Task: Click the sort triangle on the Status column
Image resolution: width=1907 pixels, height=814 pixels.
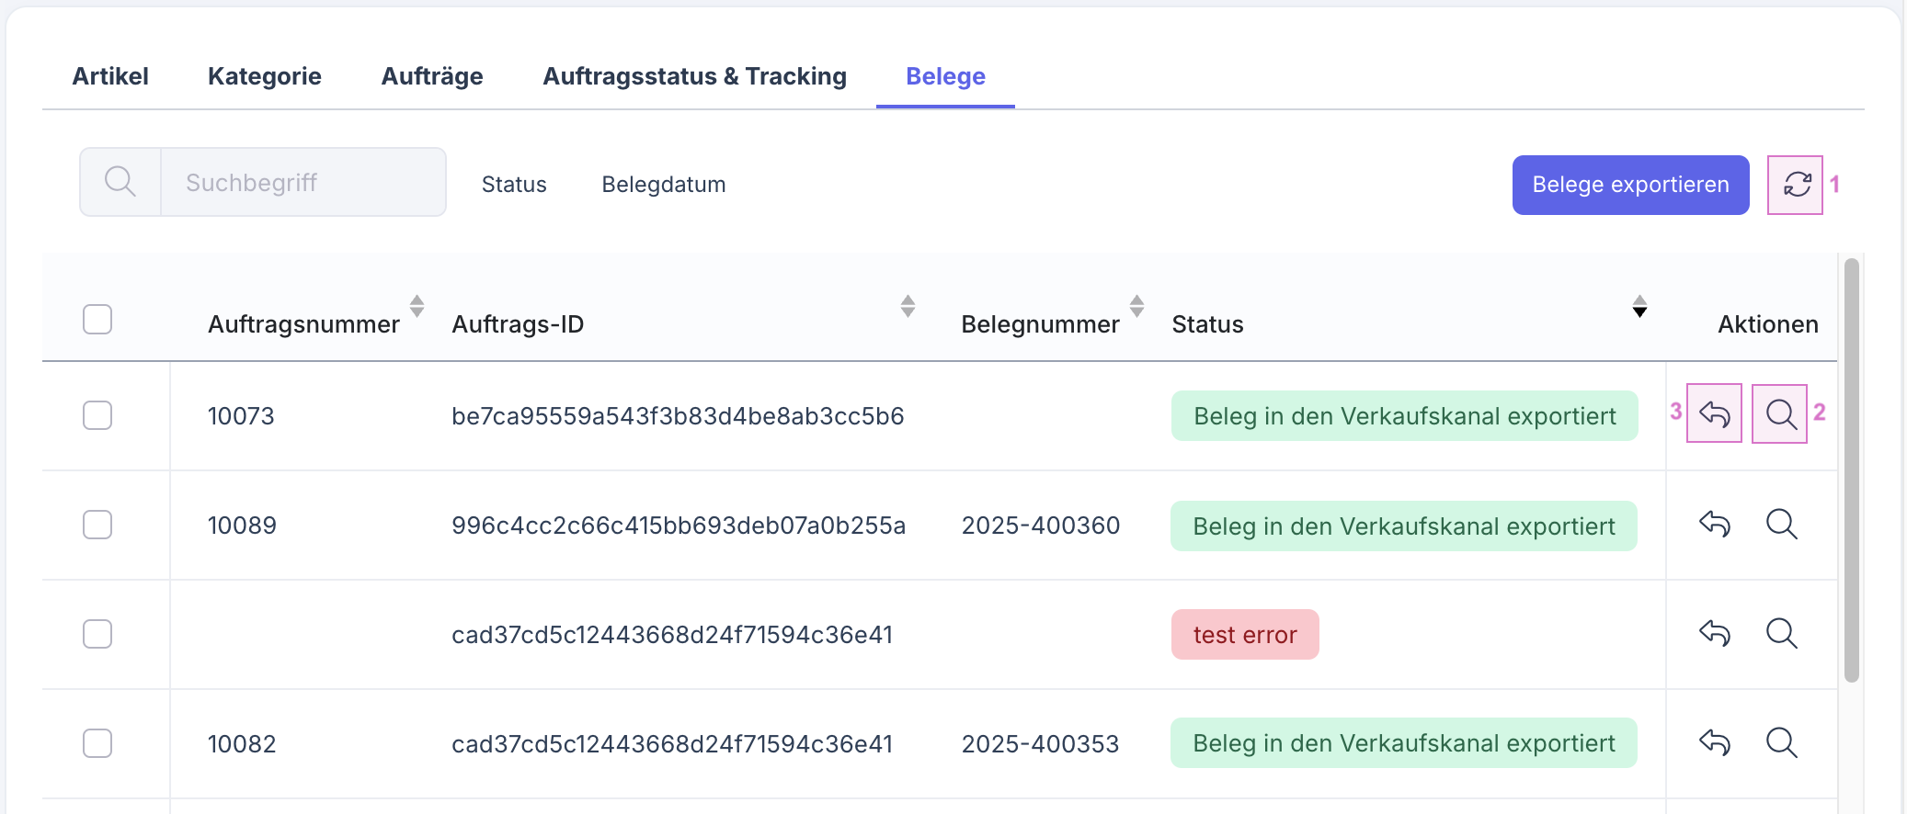Action: [x=1640, y=311]
